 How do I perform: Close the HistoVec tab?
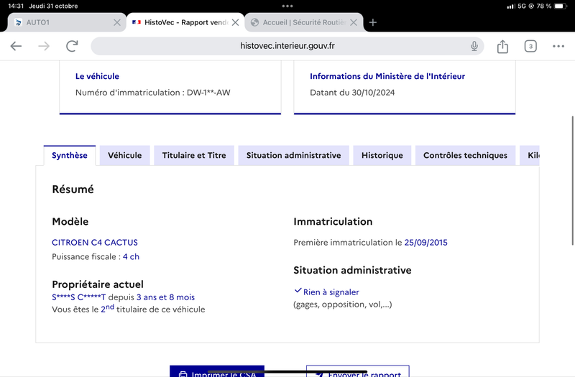(236, 22)
